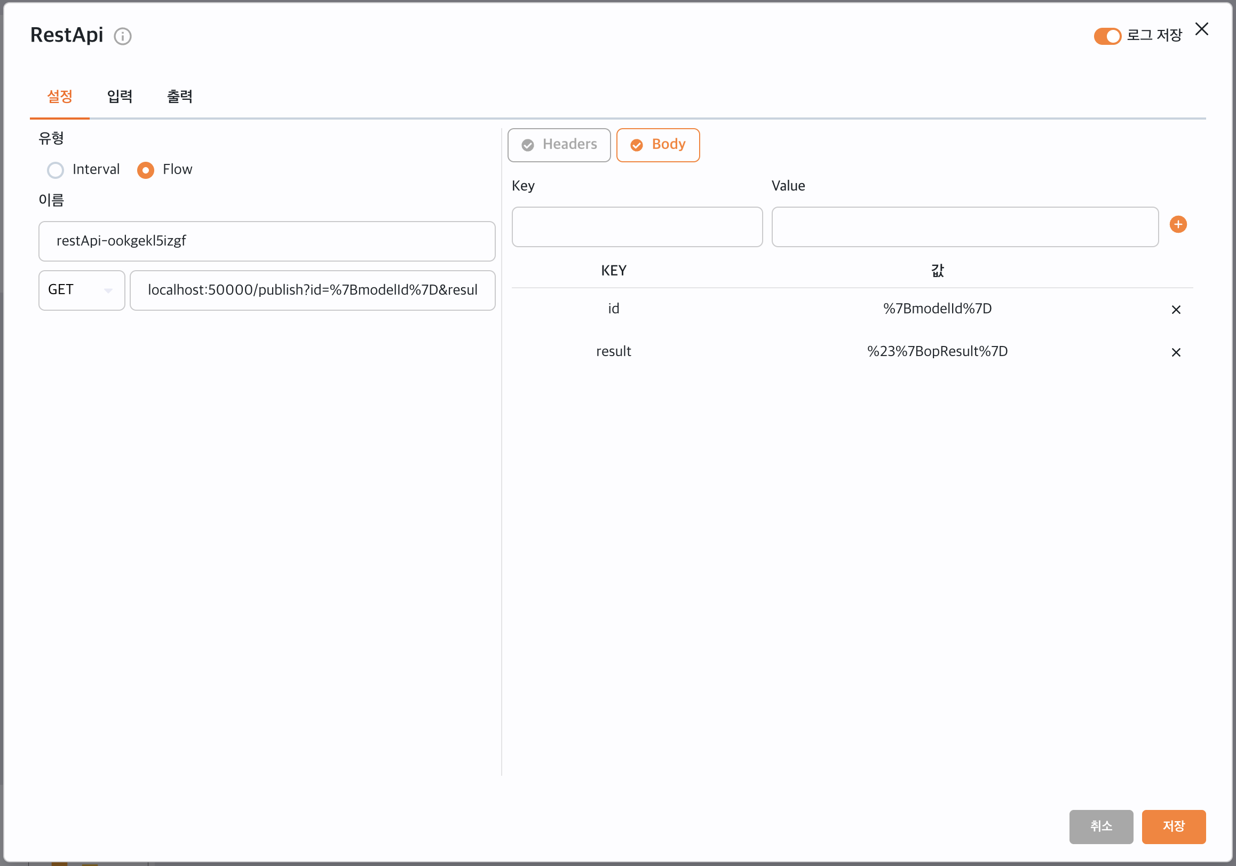Click the Value input field
The image size is (1236, 866).
tap(964, 227)
